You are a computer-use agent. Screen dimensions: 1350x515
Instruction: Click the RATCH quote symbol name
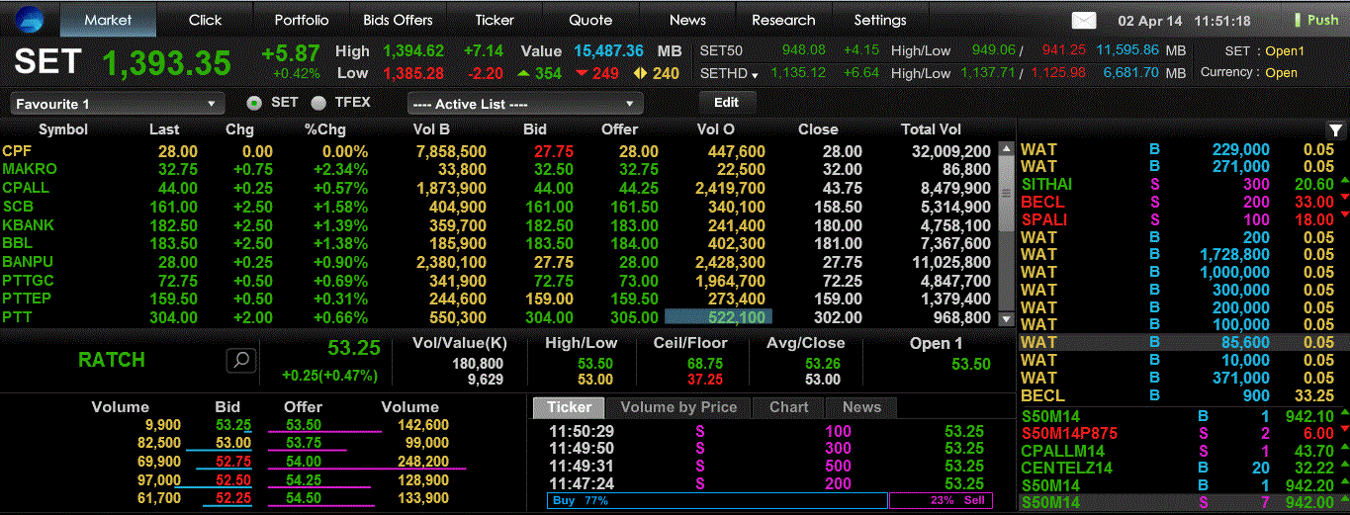click(112, 360)
